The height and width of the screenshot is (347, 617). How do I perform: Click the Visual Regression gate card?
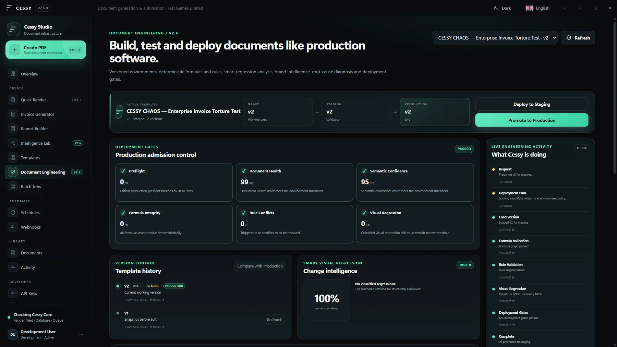[415, 224]
